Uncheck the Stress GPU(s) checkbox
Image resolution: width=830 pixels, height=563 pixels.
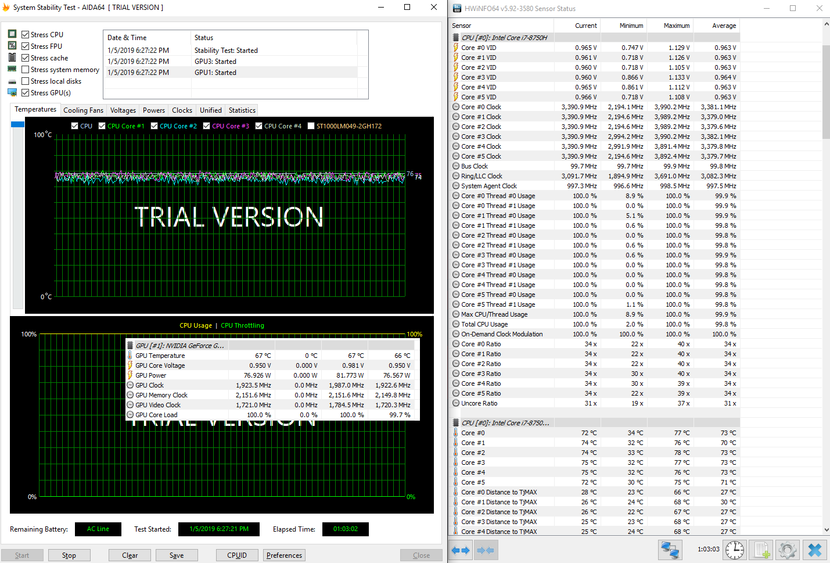pyautogui.click(x=25, y=92)
